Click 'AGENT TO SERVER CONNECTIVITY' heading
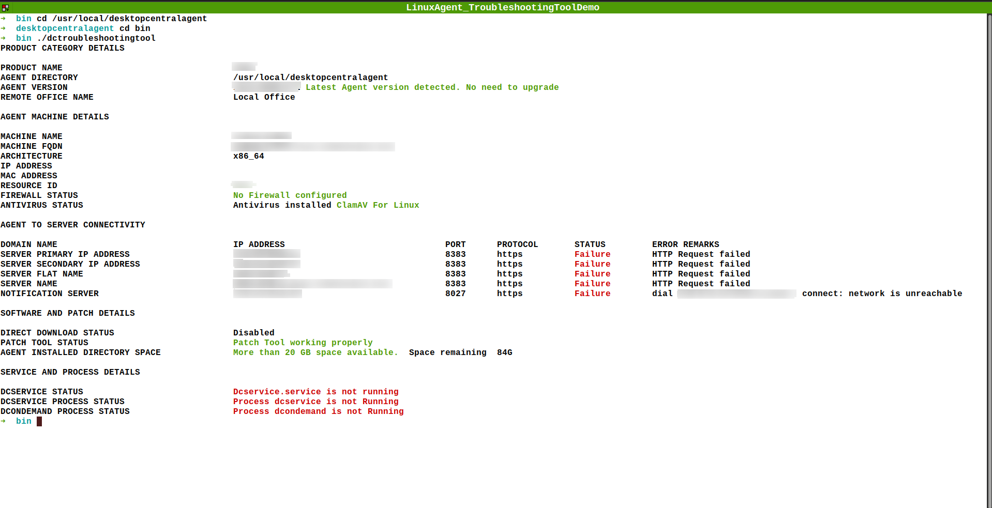 (73, 225)
